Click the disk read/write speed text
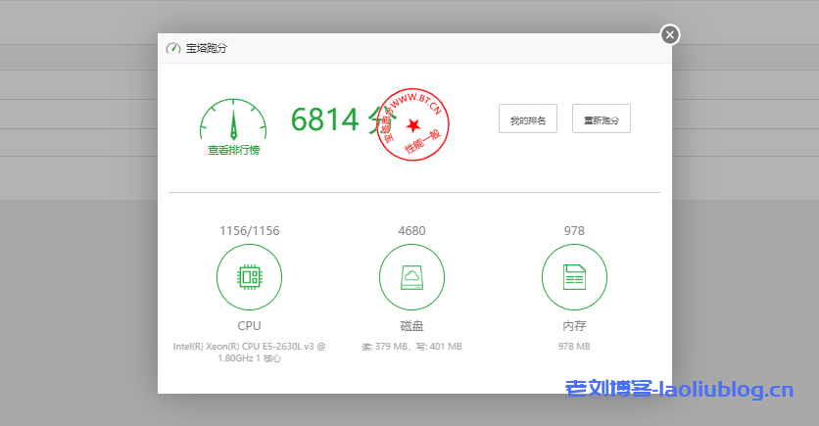Image resolution: width=819 pixels, height=426 pixels. 411,347
